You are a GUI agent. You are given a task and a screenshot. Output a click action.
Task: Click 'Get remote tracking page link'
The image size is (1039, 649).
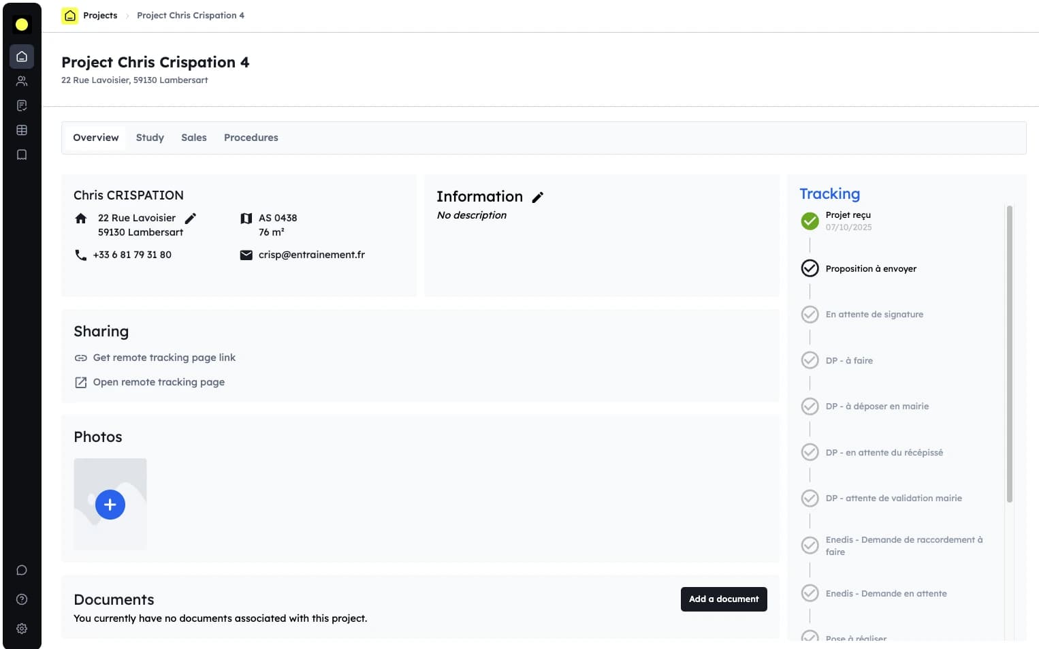164,358
